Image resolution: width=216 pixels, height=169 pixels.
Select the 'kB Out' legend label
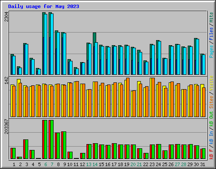[x=211, y=119]
